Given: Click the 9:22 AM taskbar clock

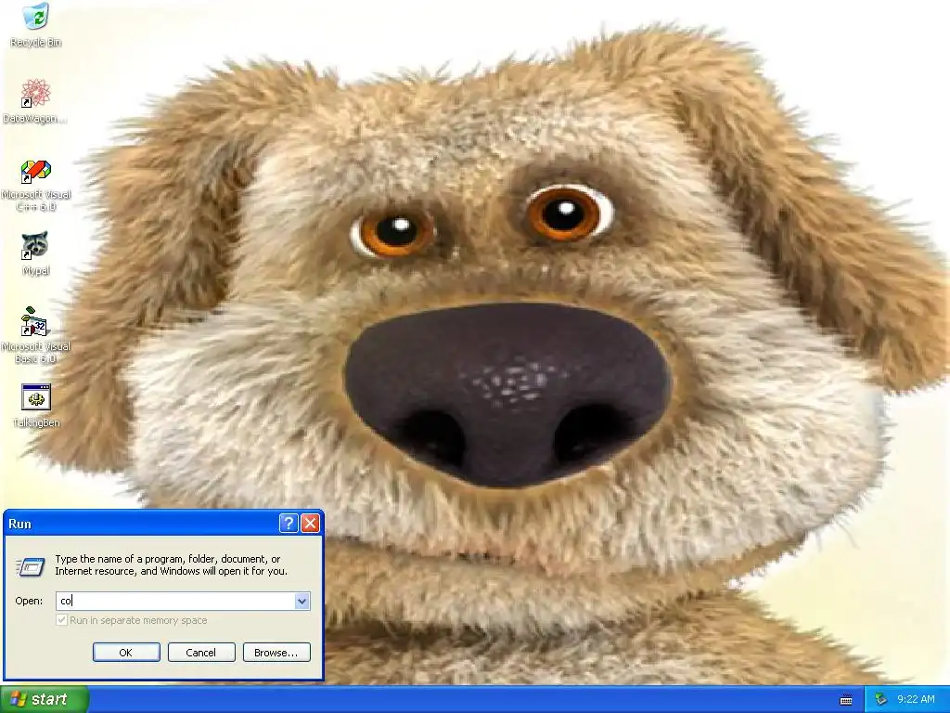Looking at the screenshot, I should 916,700.
